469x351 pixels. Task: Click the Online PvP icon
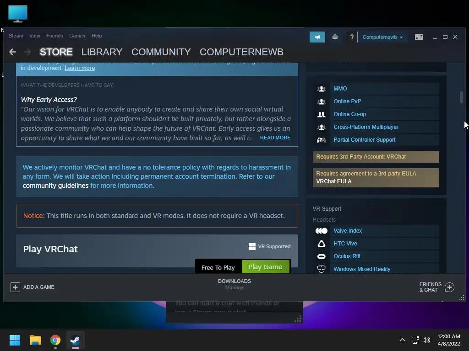tap(321, 101)
